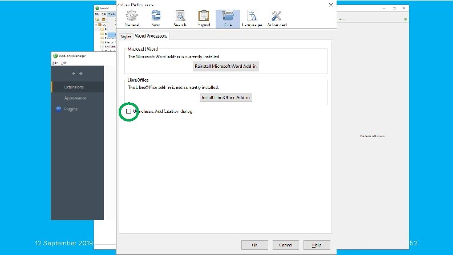Open the Advanced preferences pane
This screenshot has width=453, height=255.
coord(277,18)
